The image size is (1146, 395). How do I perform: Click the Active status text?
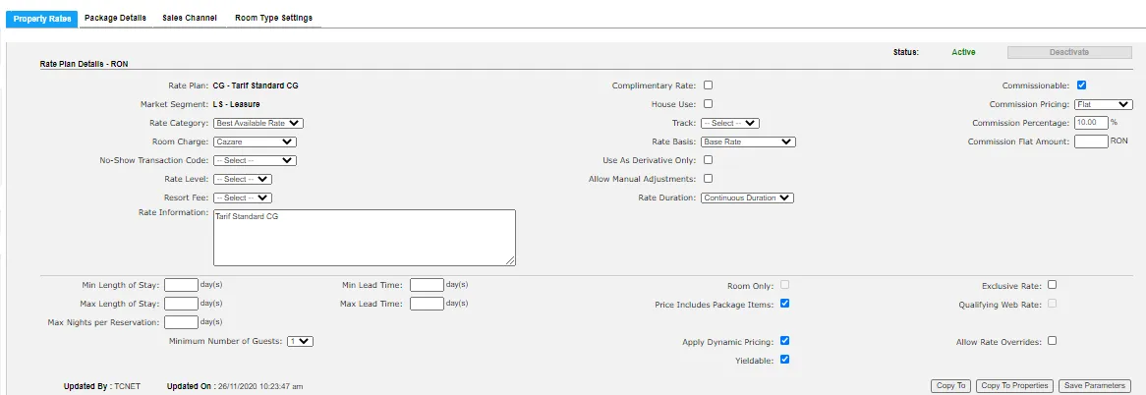pyautogui.click(x=963, y=52)
